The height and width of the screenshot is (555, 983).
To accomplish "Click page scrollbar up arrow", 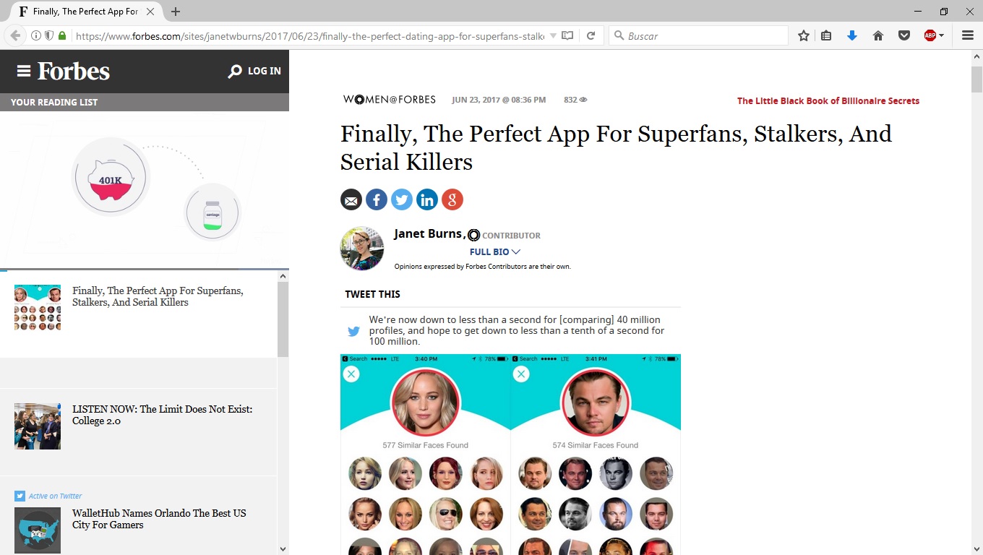I will pos(976,56).
